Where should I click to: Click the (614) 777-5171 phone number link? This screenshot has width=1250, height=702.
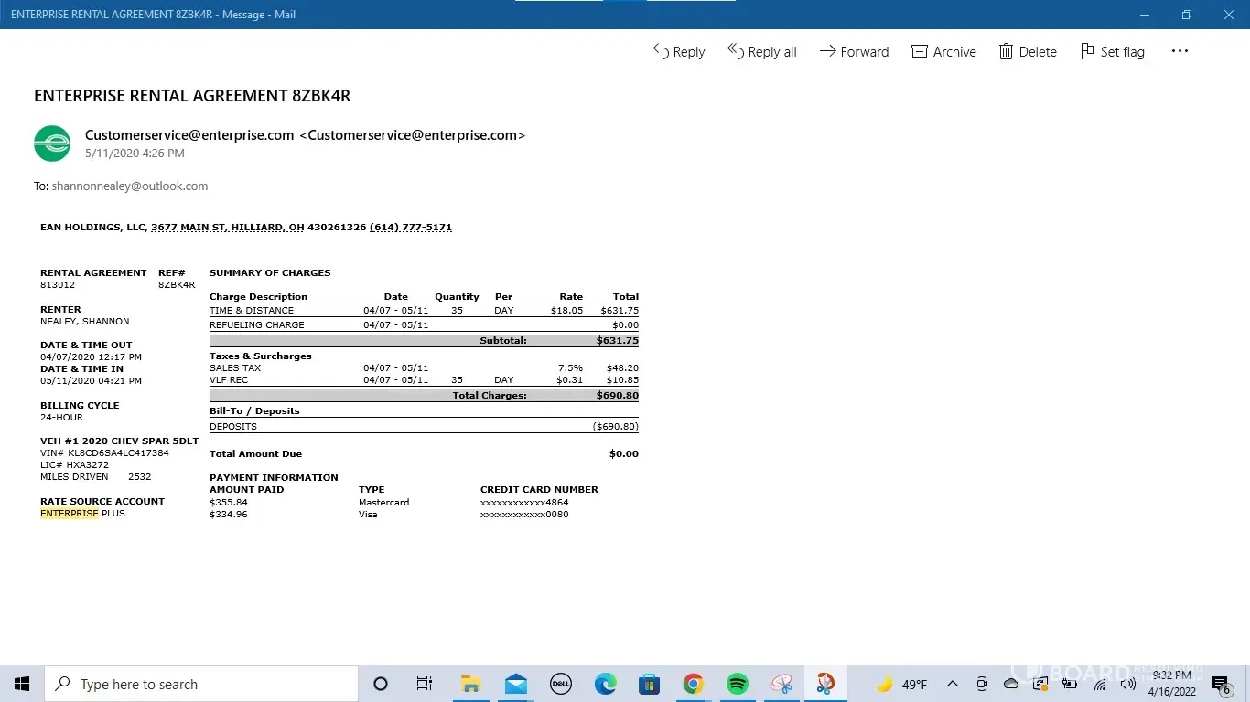pos(411,228)
